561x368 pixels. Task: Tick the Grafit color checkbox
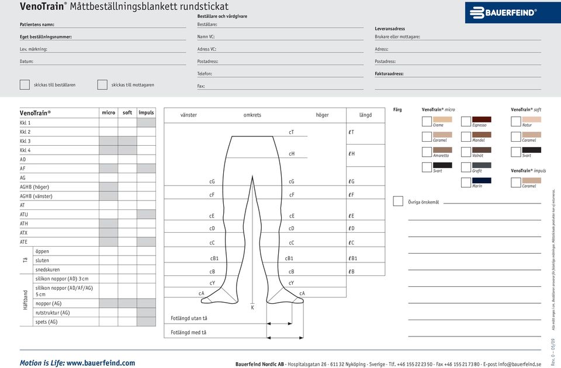pos(466,167)
